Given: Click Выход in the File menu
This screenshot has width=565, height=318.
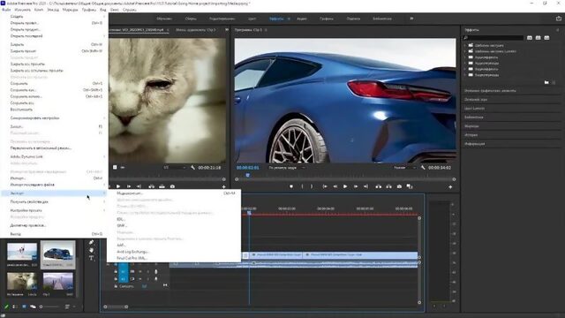Looking at the screenshot, I should tap(16, 234).
